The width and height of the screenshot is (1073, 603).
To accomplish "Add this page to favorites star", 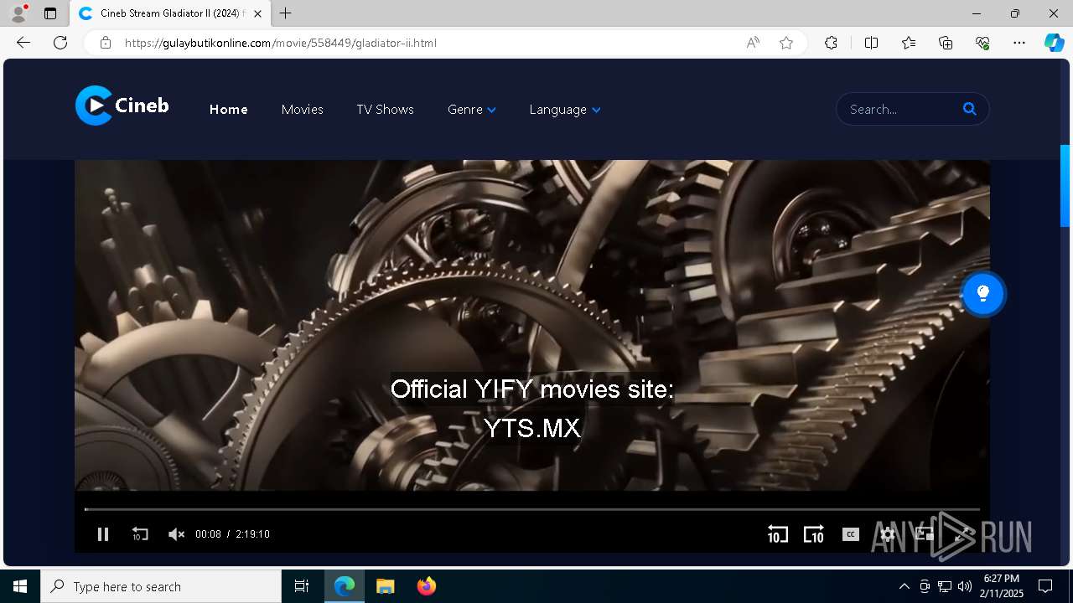I will (x=786, y=43).
